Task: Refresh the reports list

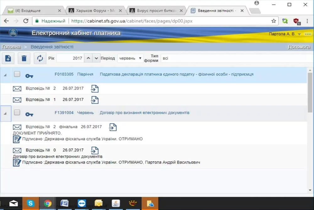Action: pos(40,58)
